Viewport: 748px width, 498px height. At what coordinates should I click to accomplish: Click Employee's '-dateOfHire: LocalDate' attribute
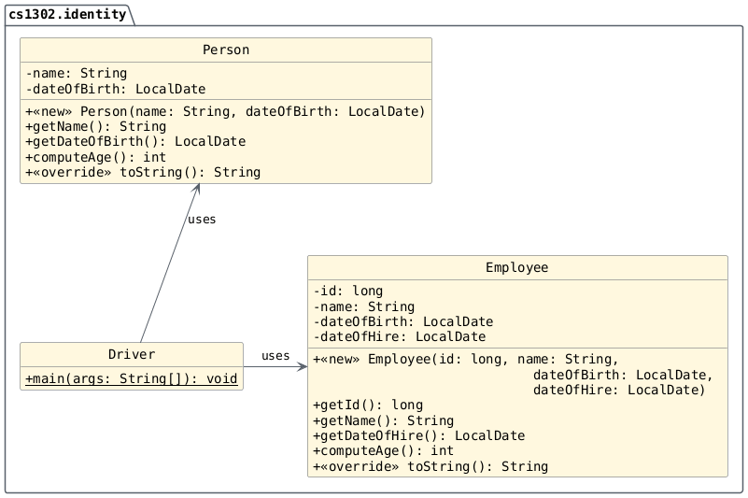[x=400, y=336]
